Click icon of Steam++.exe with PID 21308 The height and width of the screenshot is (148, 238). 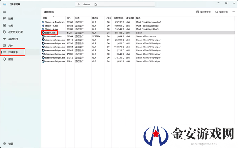(x=43, y=29)
